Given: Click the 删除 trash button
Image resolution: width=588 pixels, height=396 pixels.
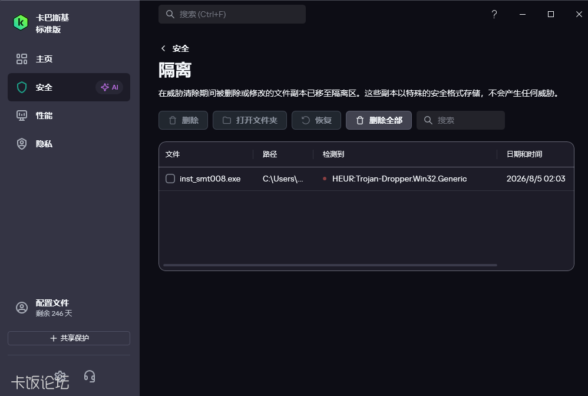Looking at the screenshot, I should coord(183,120).
